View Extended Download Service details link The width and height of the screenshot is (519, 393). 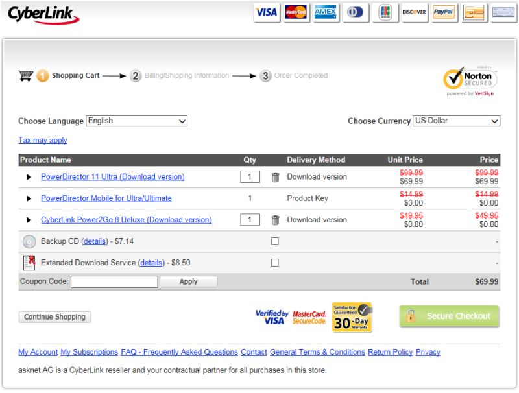(x=151, y=263)
